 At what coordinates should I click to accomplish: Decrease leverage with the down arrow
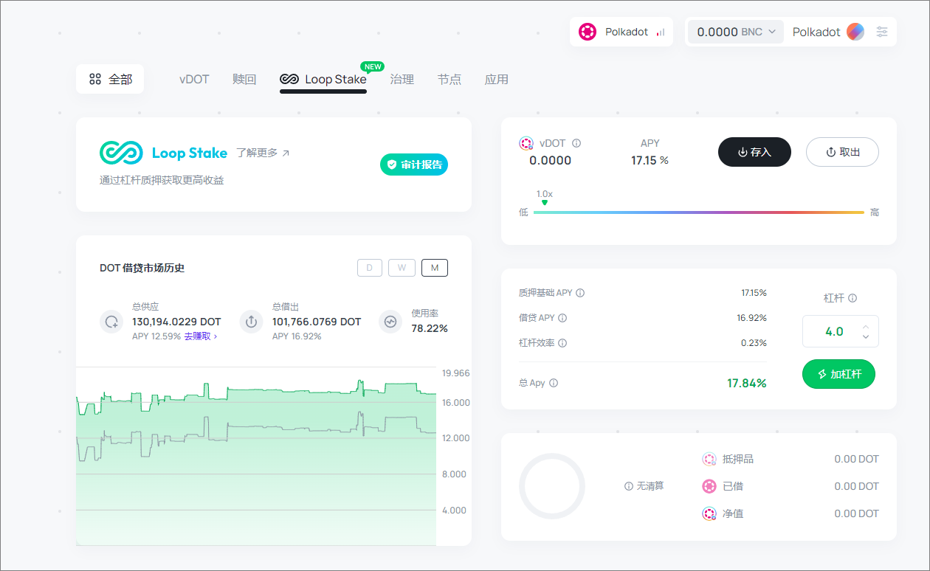[x=866, y=336]
